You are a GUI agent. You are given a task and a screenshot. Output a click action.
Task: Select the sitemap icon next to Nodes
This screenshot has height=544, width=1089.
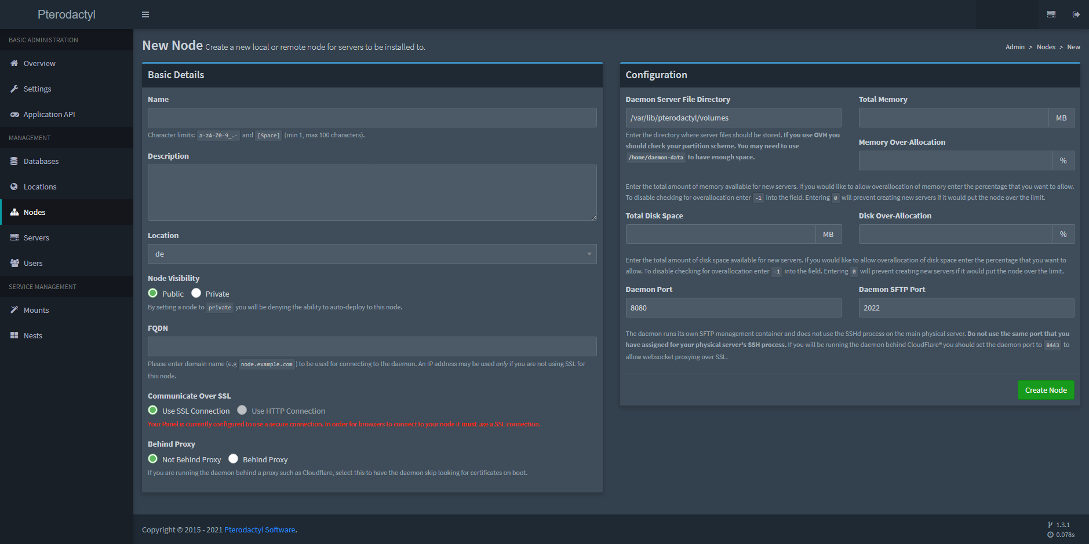pos(14,212)
